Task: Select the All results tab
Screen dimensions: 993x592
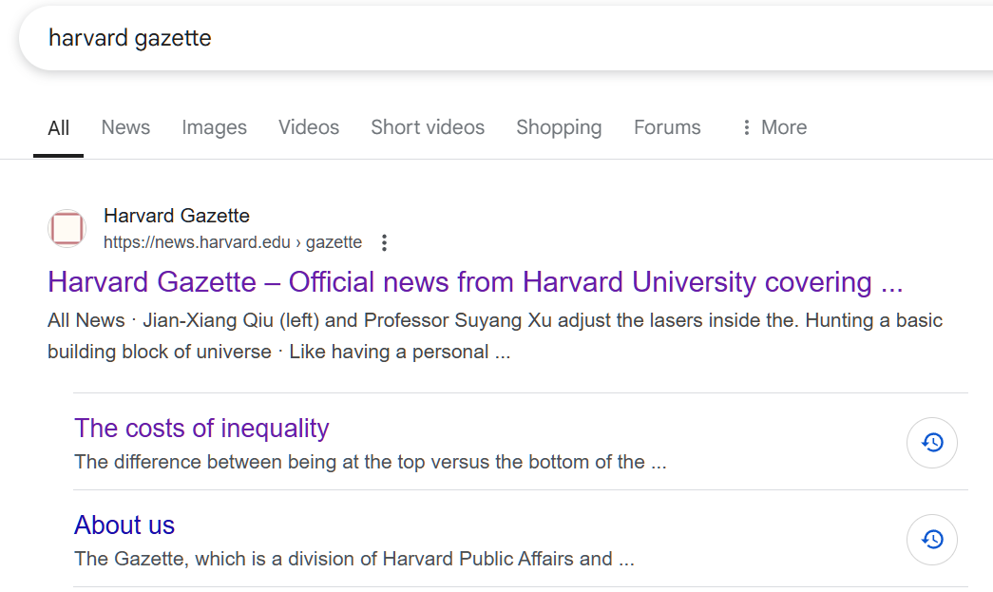Action: [58, 128]
